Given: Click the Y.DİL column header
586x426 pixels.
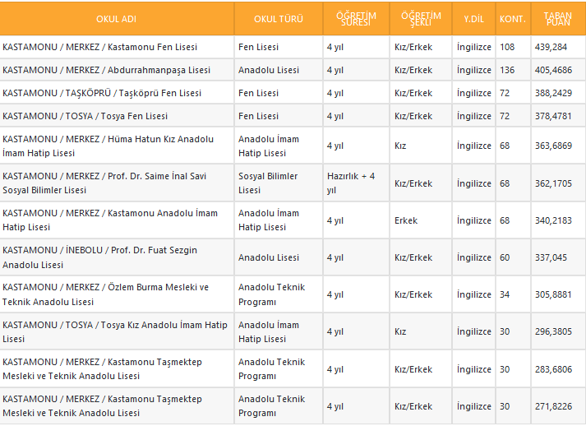Looking at the screenshot, I should [473, 20].
